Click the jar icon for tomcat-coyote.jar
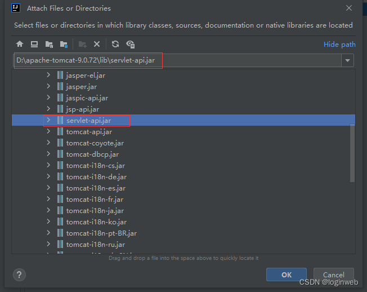Viewport: 367px width, 292px height. [x=60, y=143]
